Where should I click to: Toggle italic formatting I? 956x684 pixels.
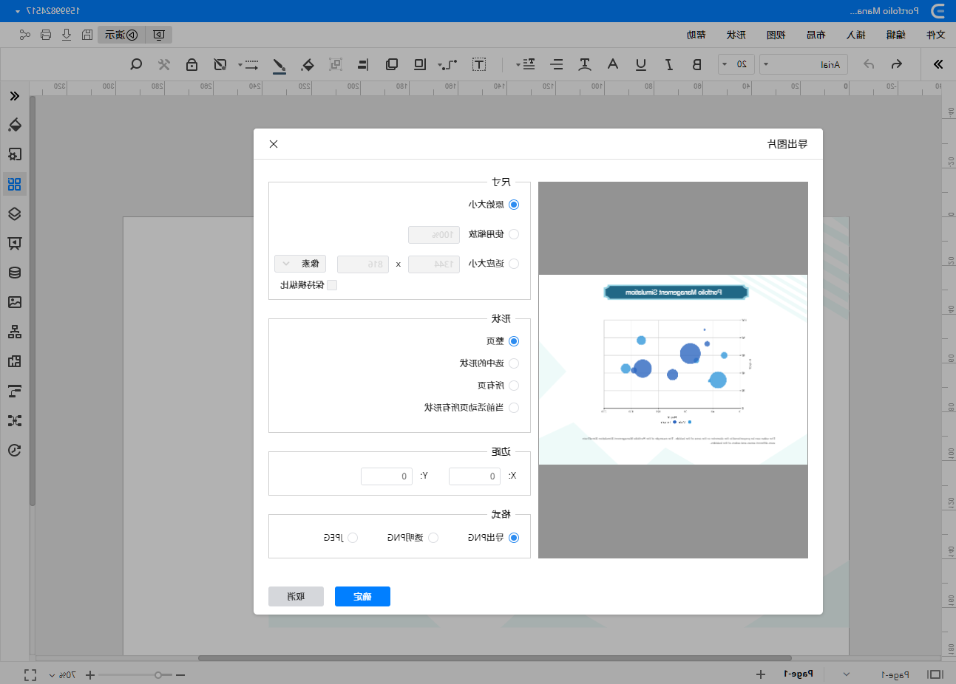(x=669, y=64)
